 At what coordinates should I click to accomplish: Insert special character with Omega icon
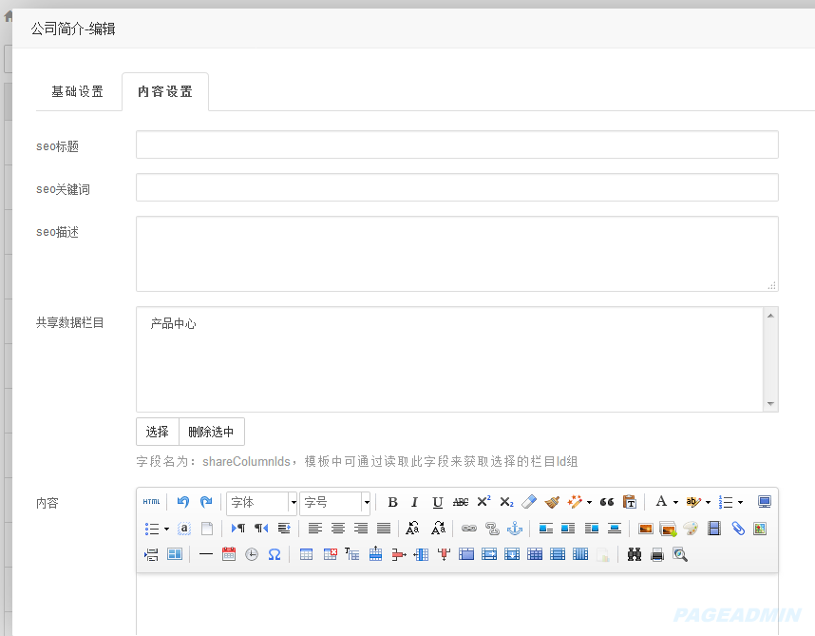click(x=275, y=555)
